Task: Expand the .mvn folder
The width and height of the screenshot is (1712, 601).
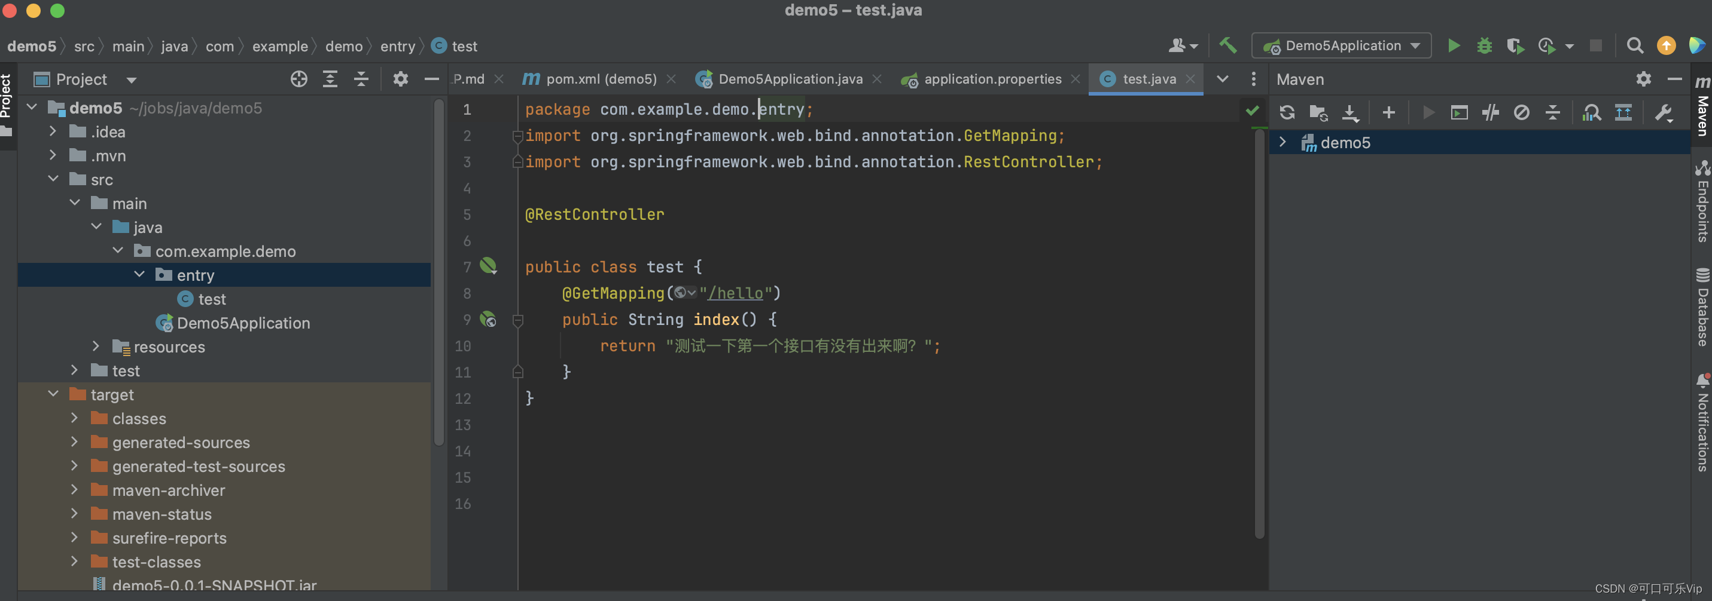Action: [53, 155]
